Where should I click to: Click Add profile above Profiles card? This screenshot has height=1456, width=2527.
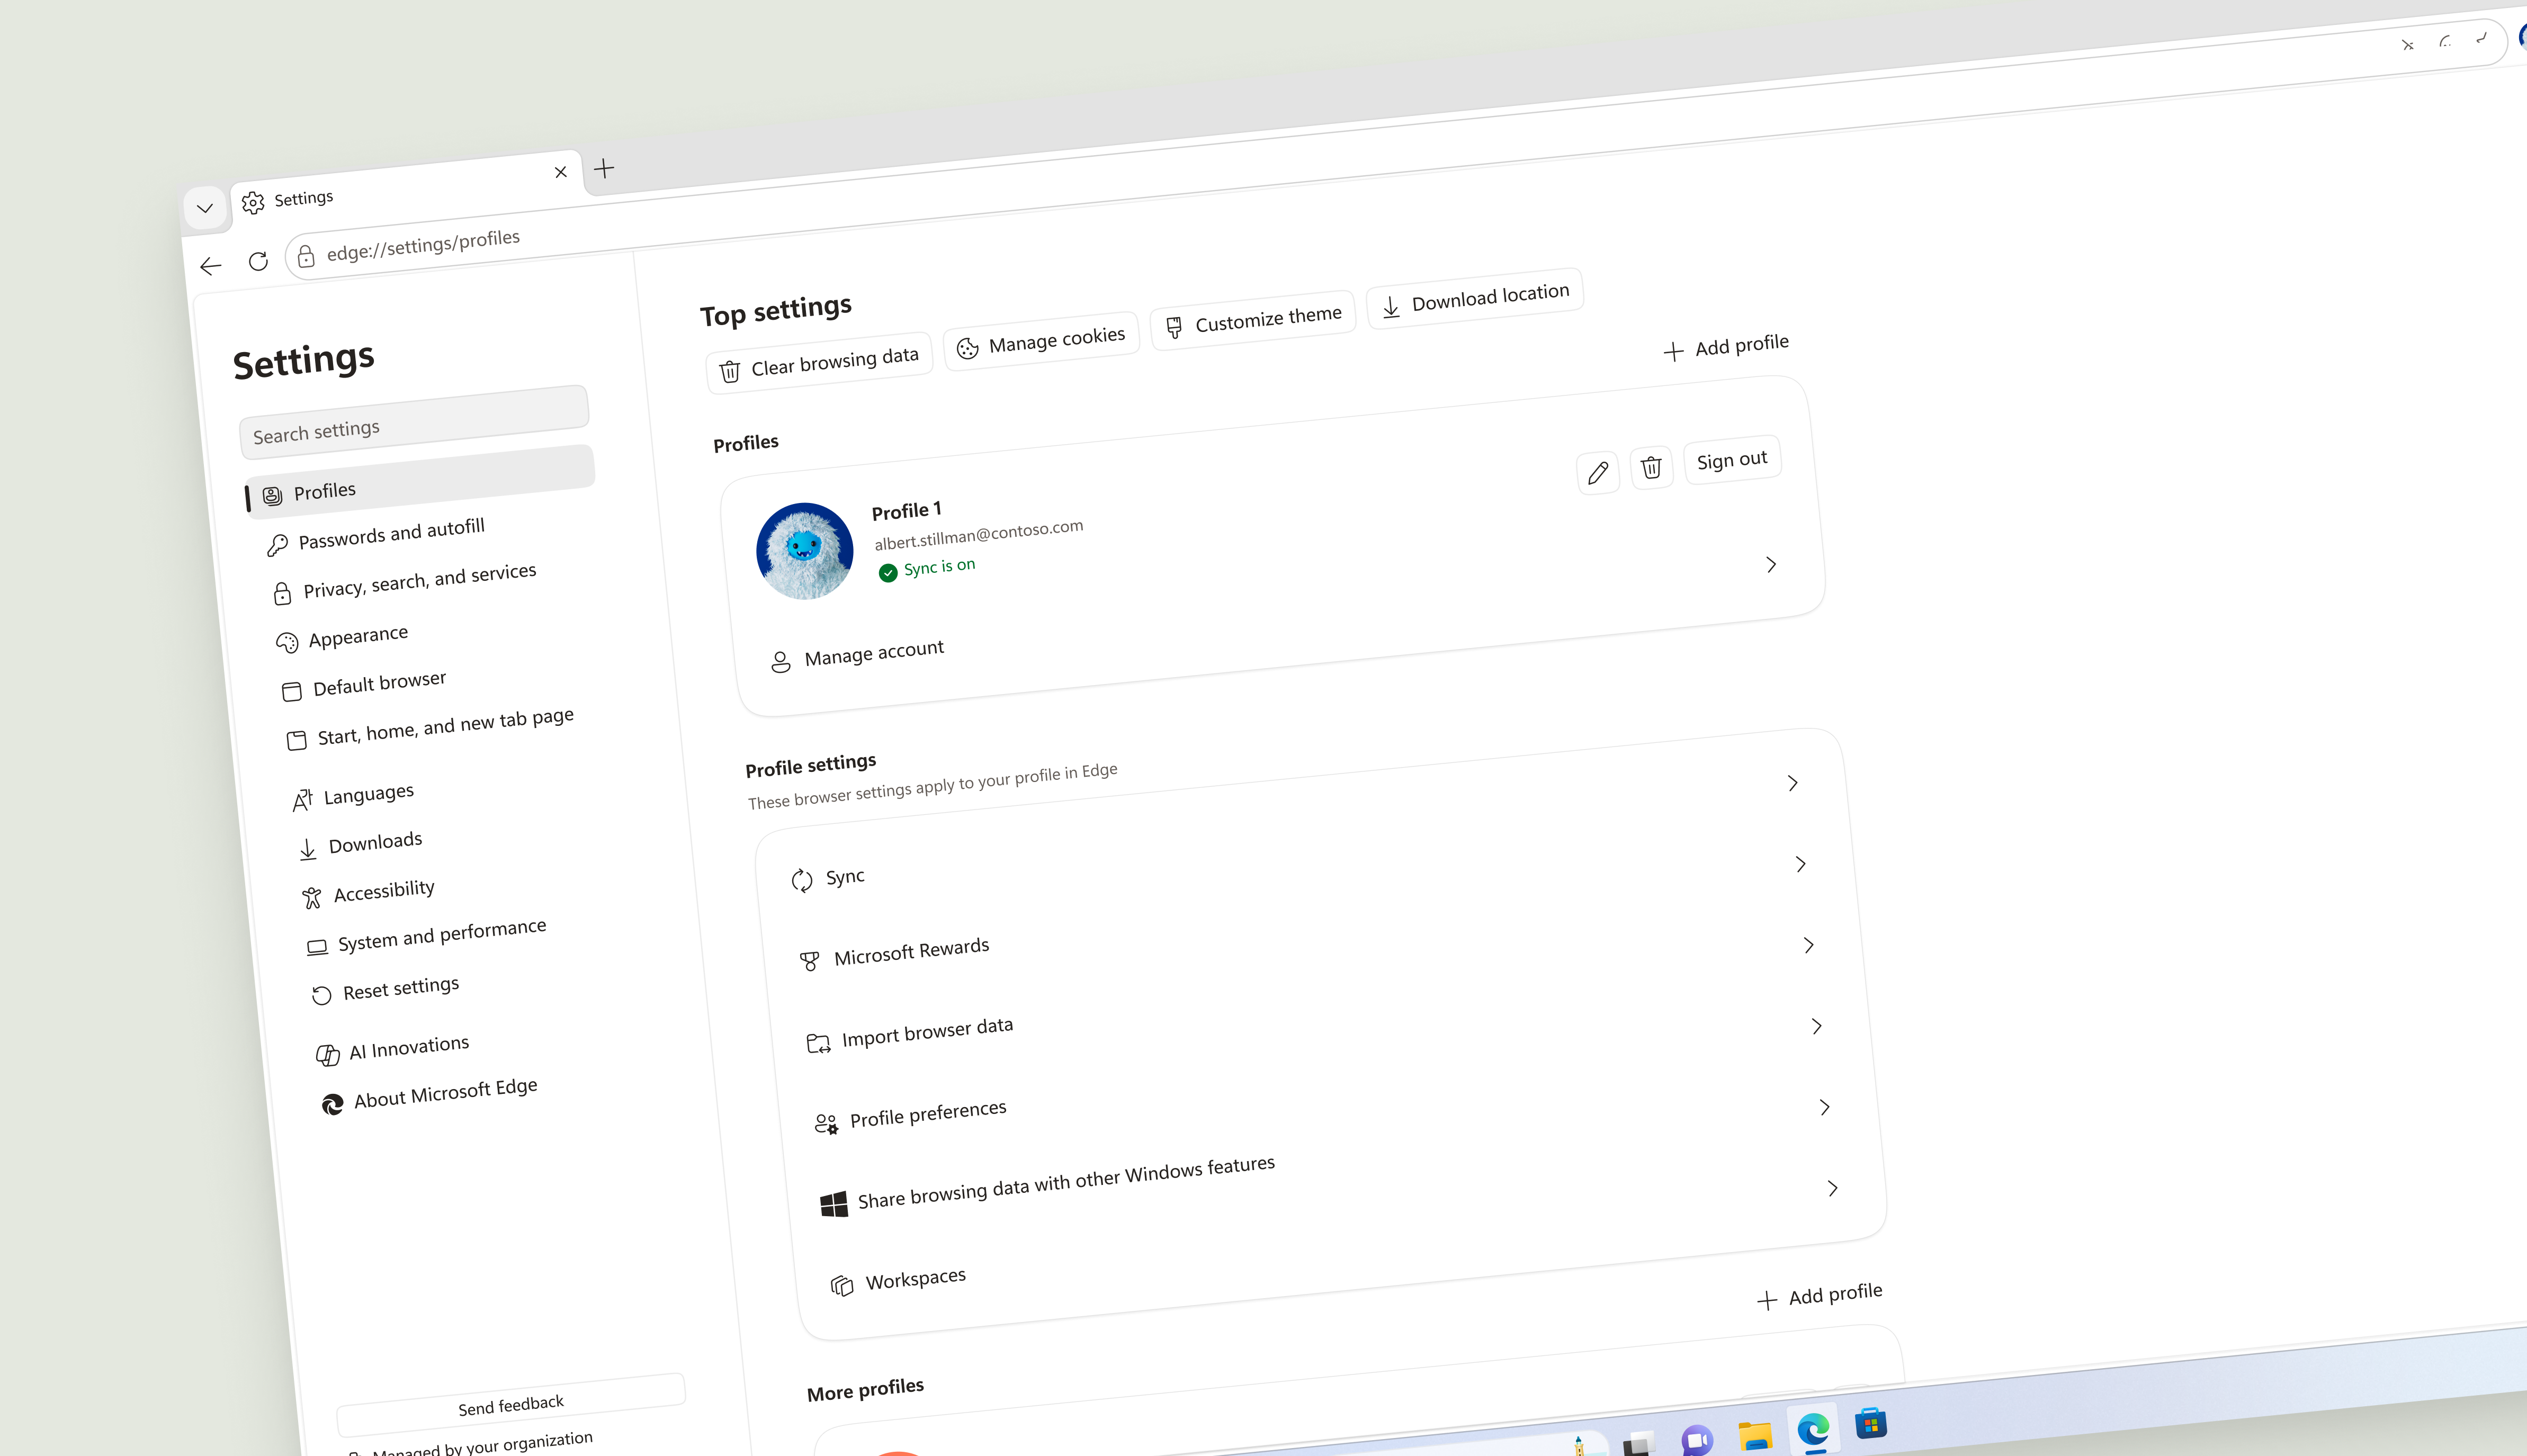[x=1726, y=347]
